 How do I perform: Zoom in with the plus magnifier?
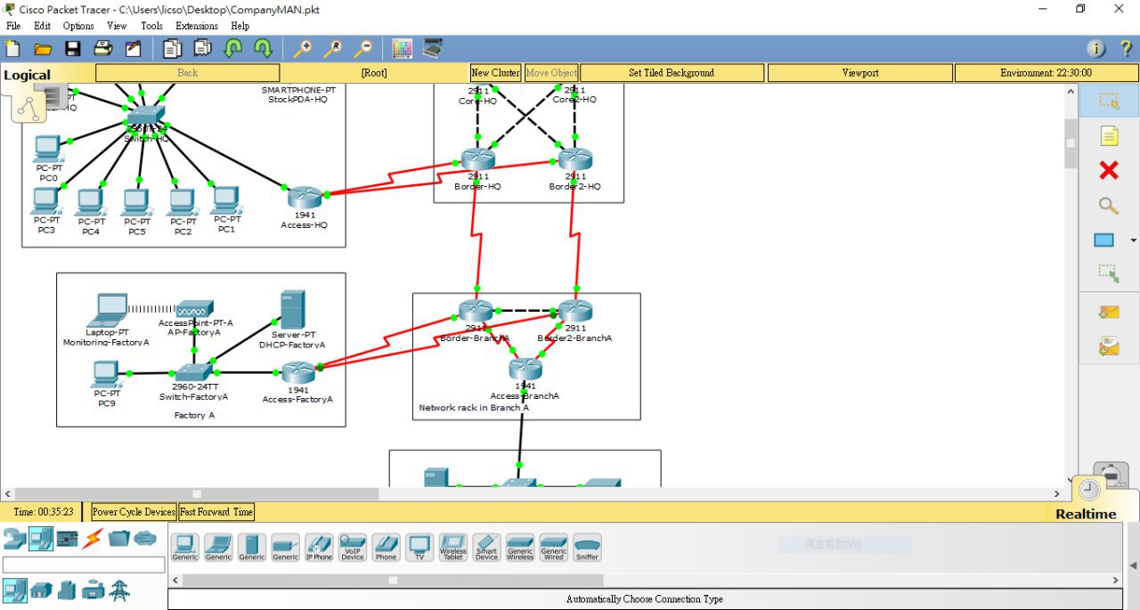303,48
